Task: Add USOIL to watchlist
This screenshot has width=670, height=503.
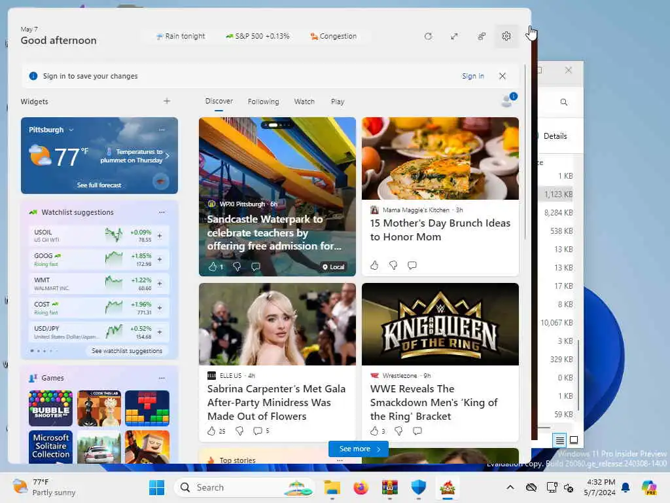Action: click(x=160, y=236)
